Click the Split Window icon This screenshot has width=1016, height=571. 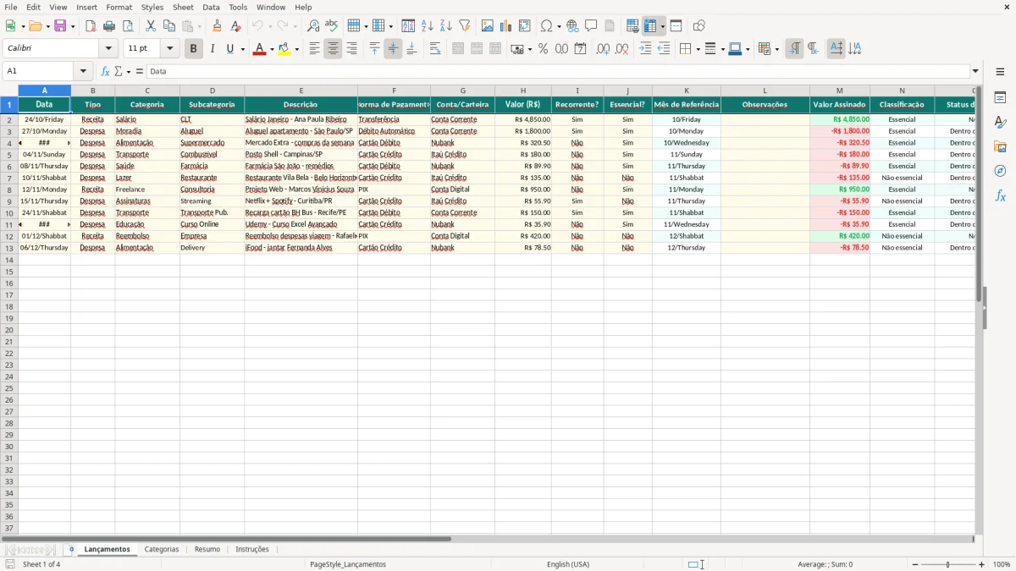click(x=676, y=26)
